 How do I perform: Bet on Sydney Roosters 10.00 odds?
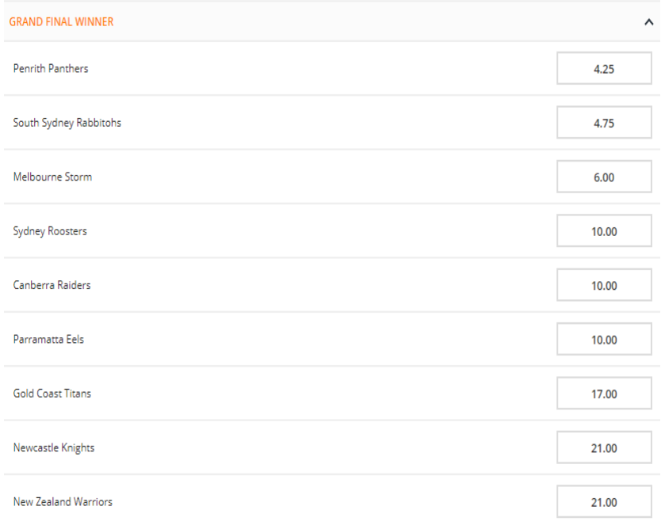[604, 231]
